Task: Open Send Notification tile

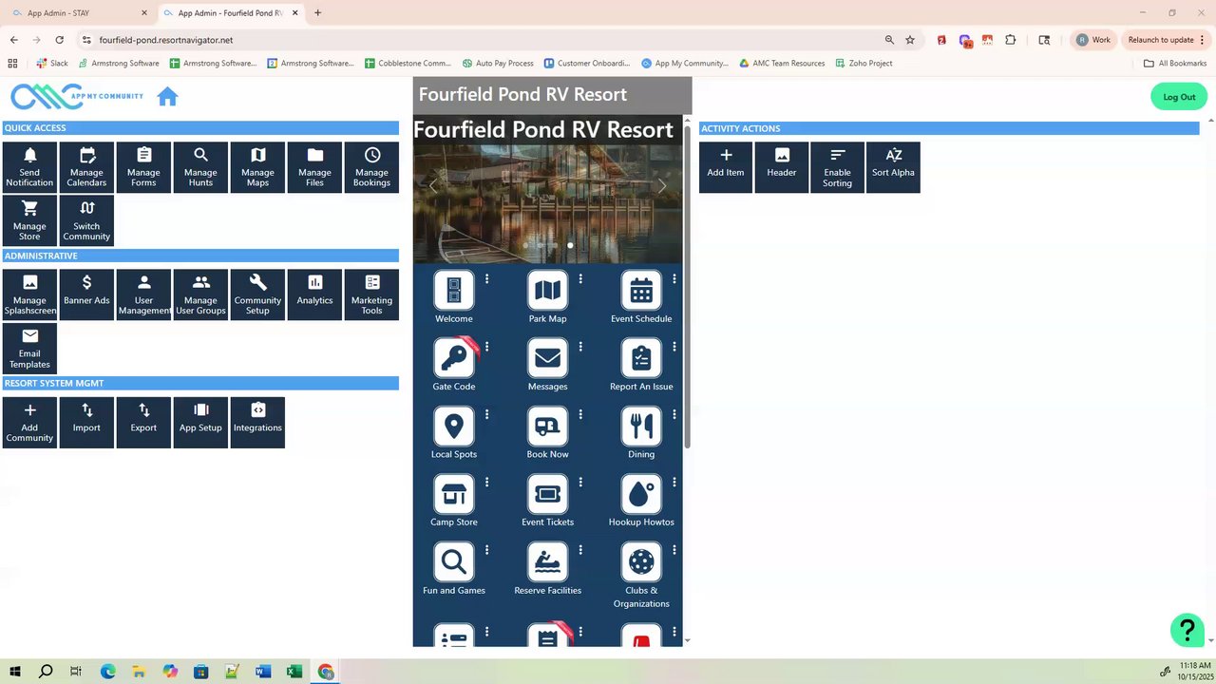Action: (29, 167)
